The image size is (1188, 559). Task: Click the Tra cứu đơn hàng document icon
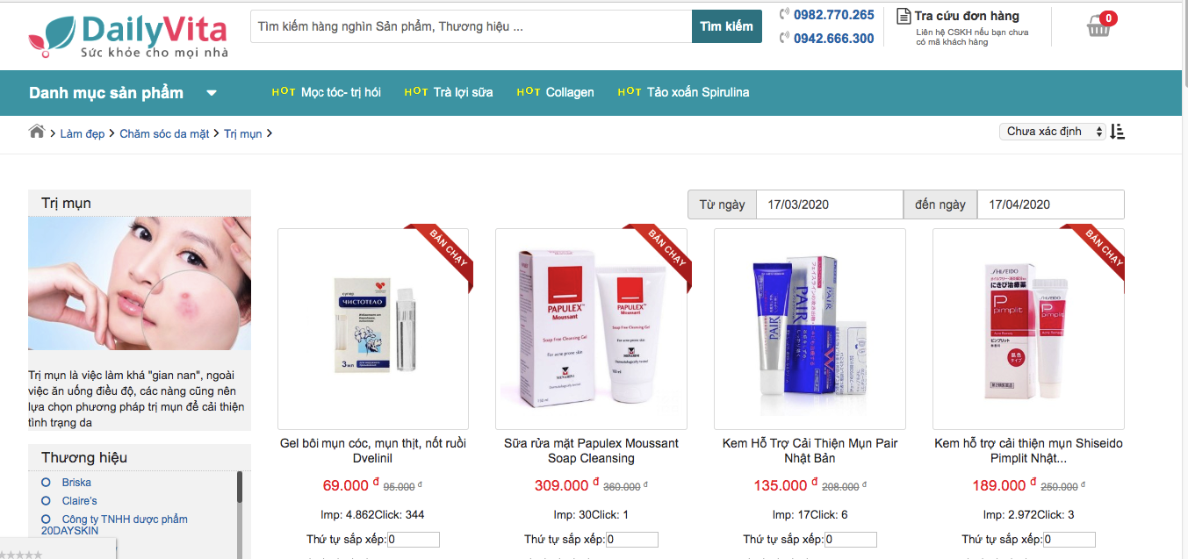904,16
